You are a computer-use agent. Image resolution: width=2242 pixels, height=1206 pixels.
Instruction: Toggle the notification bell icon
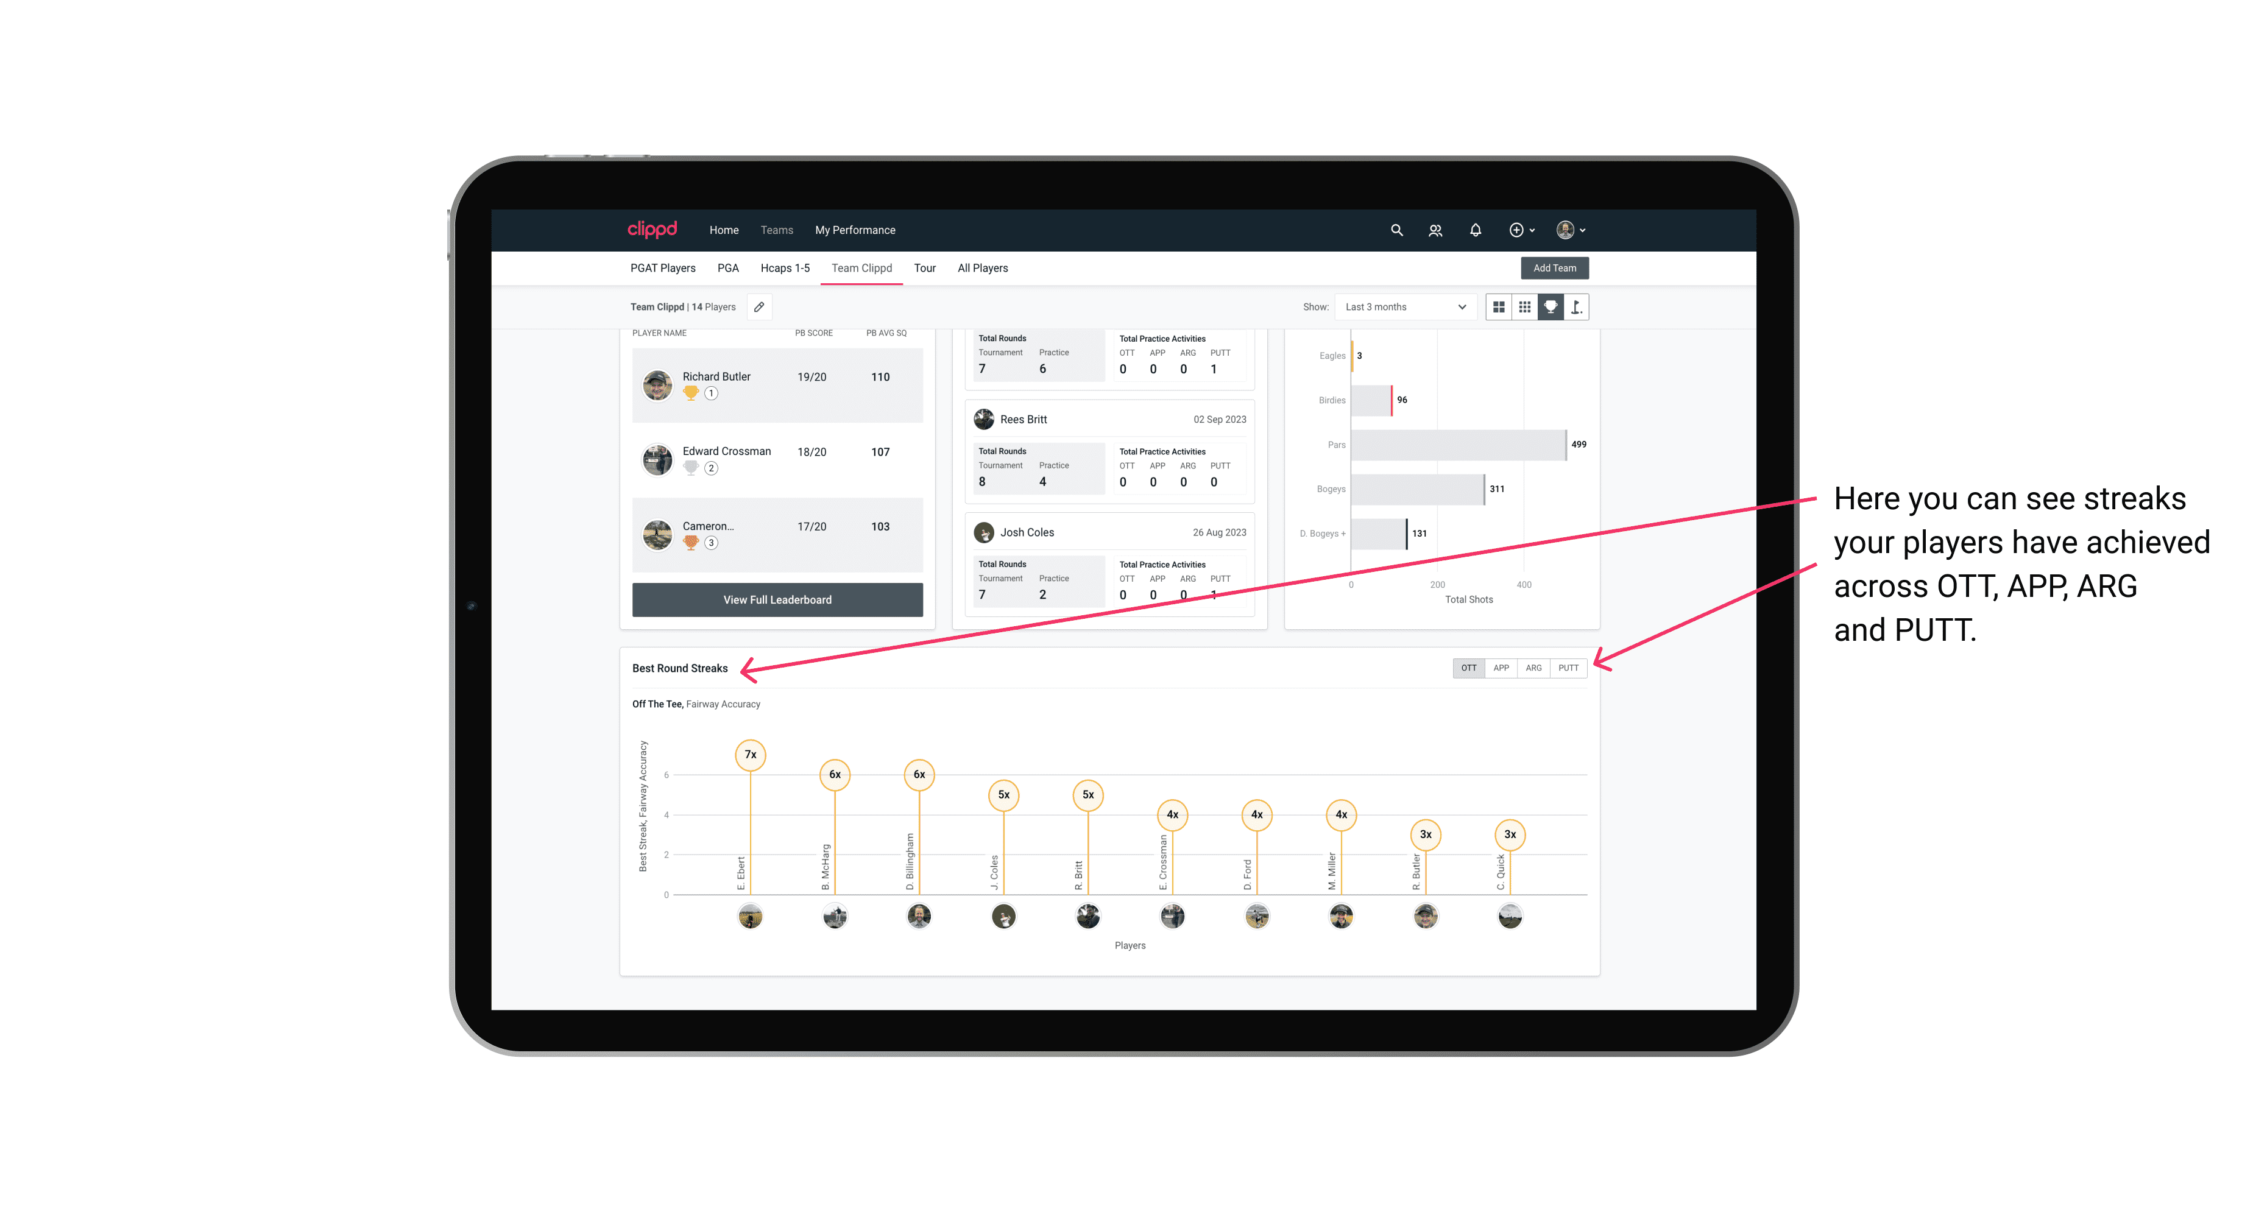(1474, 230)
